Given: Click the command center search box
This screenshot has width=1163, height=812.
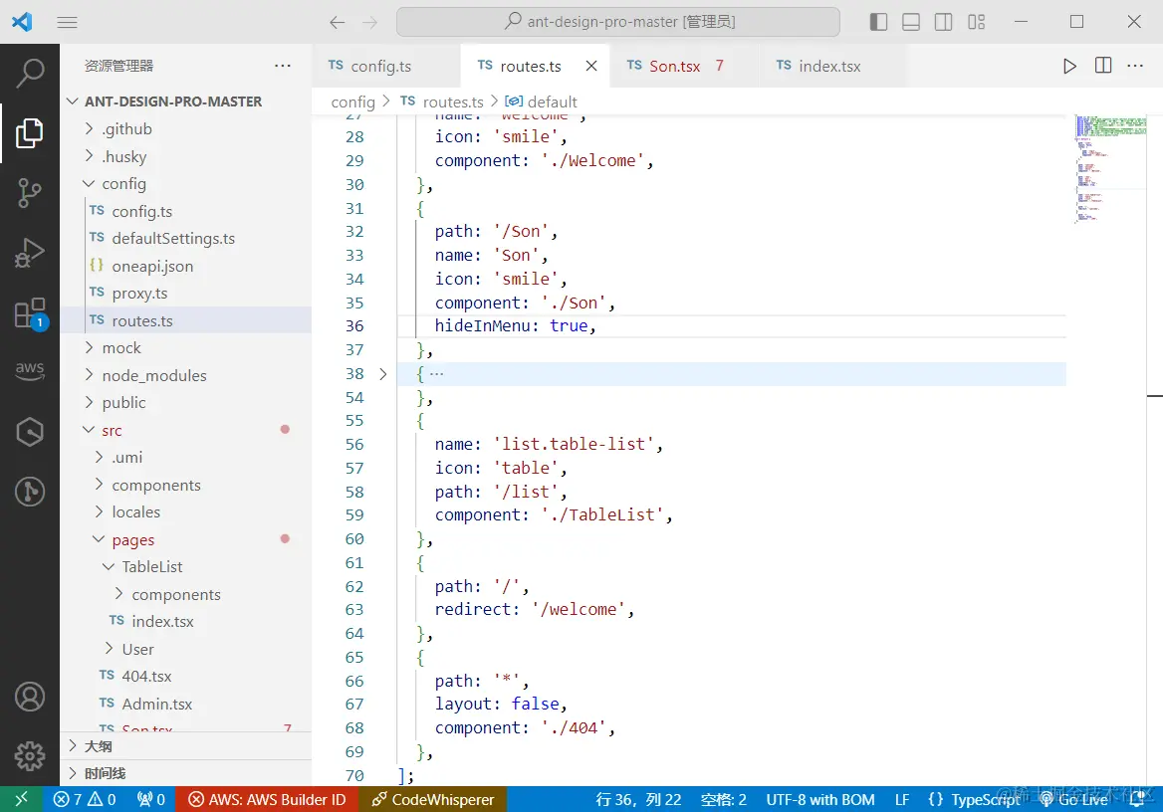Looking at the screenshot, I should point(617,22).
